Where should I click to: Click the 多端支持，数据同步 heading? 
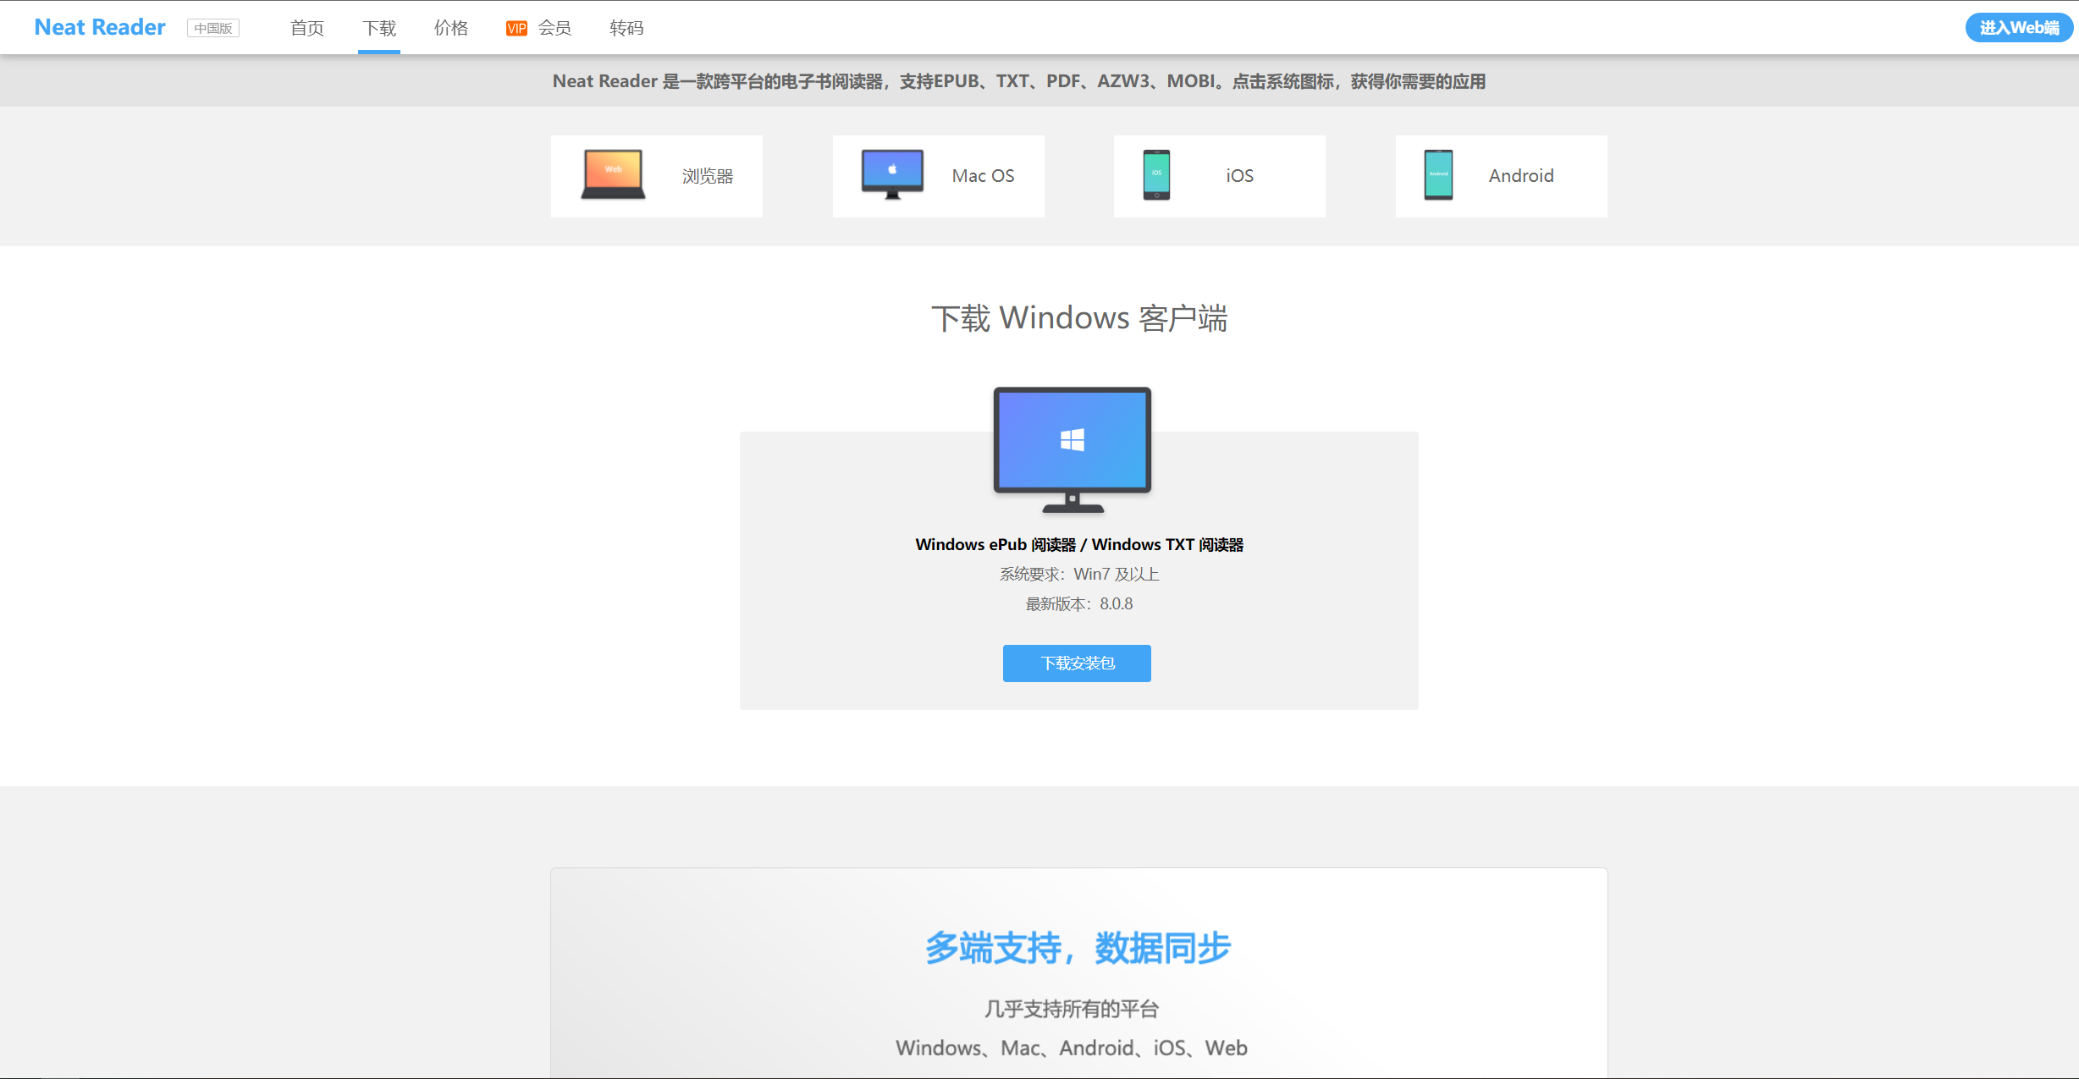[1078, 948]
